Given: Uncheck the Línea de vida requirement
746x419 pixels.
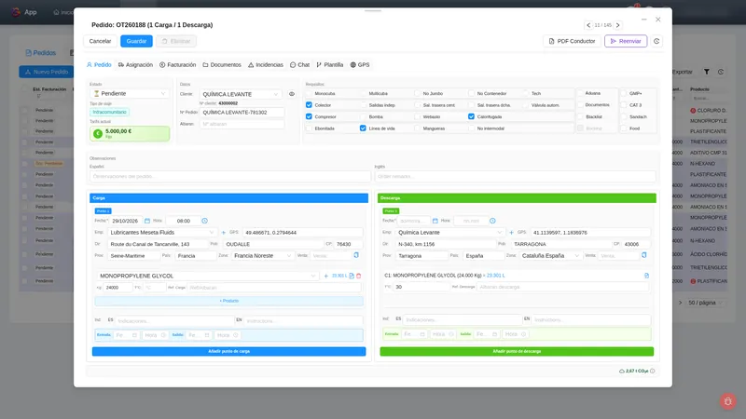Looking at the screenshot, I should point(363,128).
